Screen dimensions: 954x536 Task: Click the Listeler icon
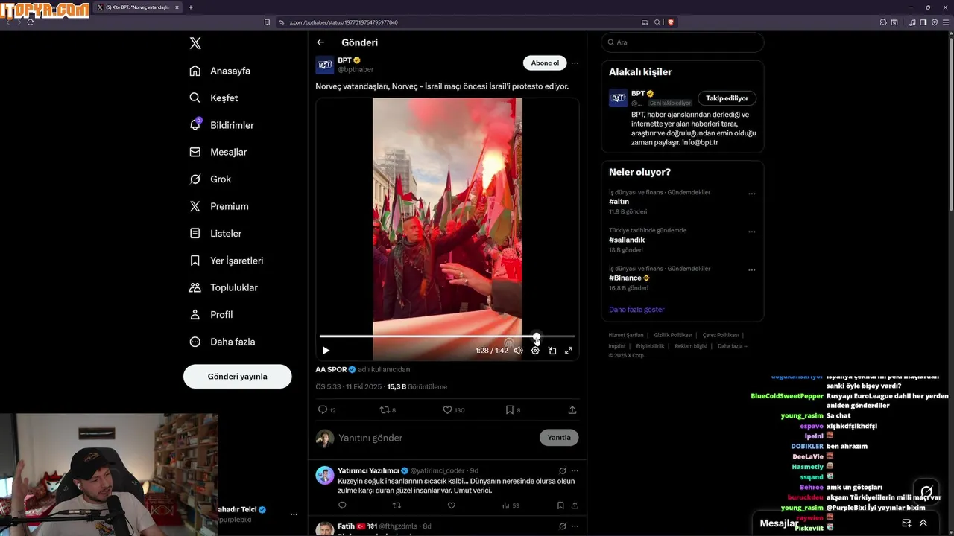click(x=195, y=233)
